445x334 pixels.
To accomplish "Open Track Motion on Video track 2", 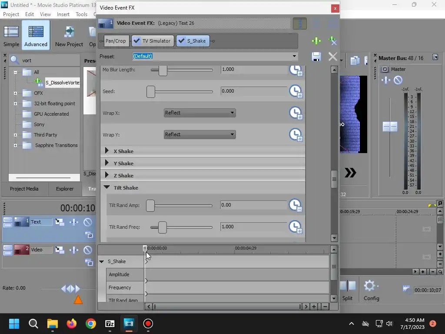I will (x=60, y=250).
